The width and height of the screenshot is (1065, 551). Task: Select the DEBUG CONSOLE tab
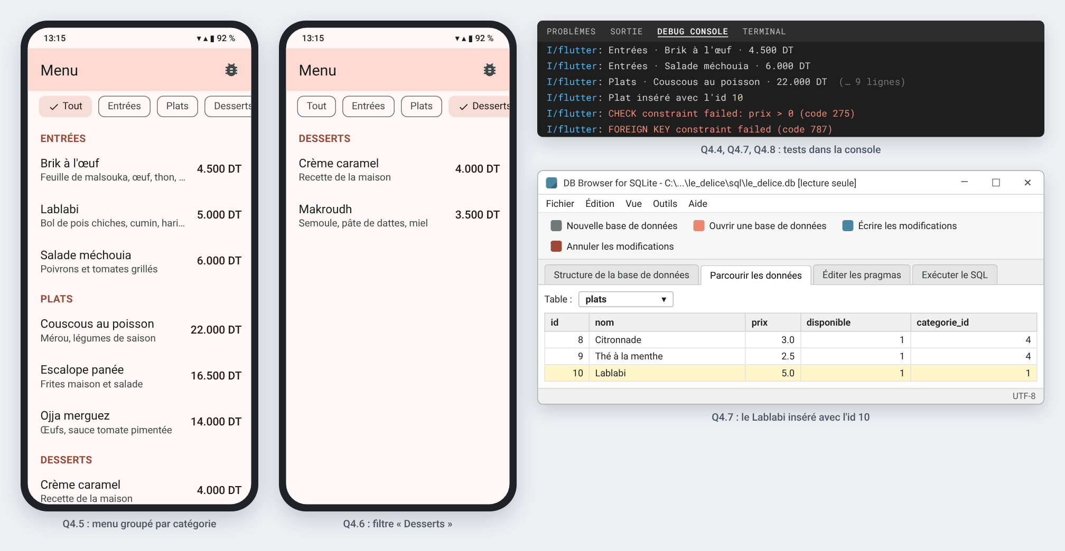693,32
